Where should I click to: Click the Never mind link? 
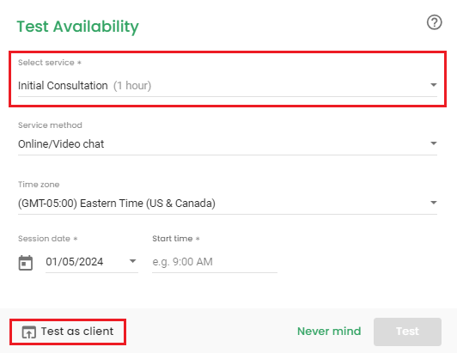point(329,332)
